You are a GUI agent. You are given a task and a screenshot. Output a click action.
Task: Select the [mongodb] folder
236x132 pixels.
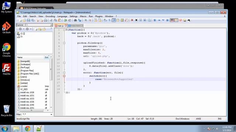tap(24, 61)
